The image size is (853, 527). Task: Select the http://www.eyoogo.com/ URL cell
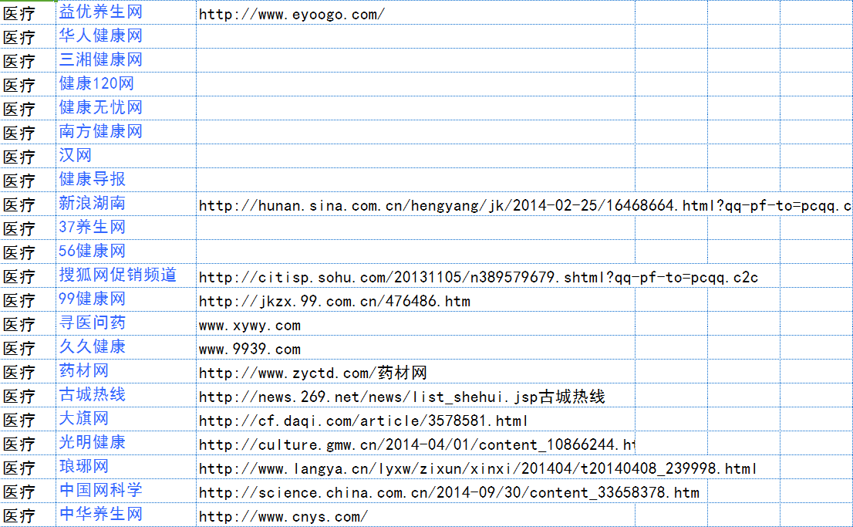point(416,12)
